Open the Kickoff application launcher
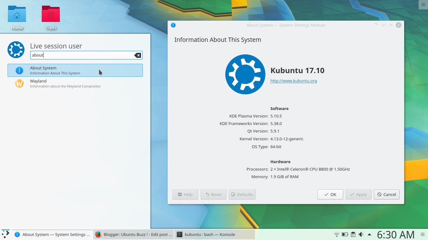Screen dimensions: 428x240 5,234
